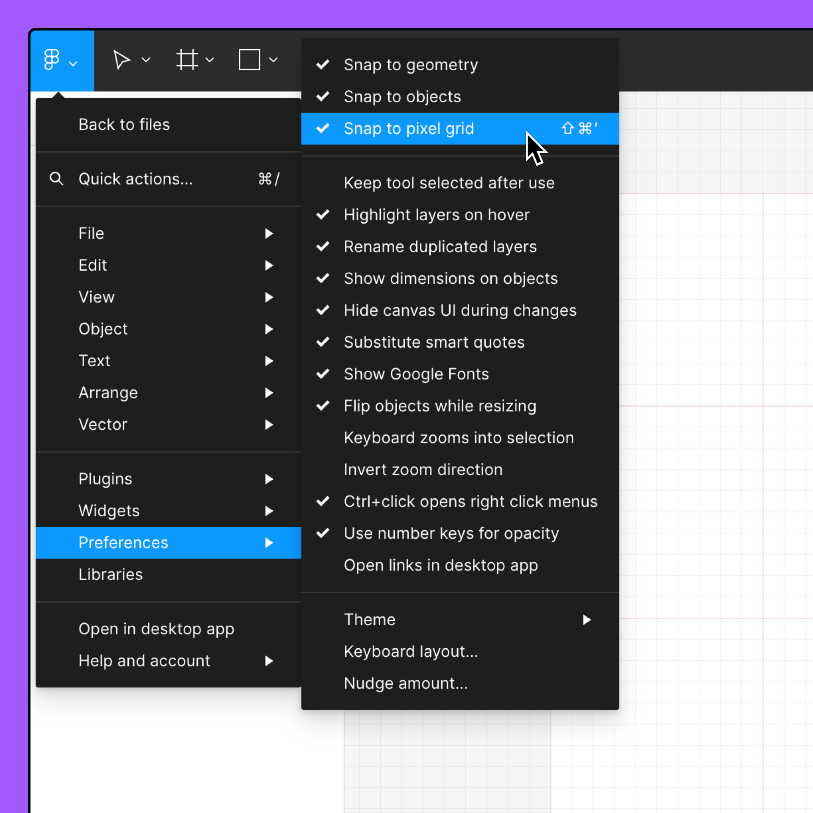Screen dimensions: 813x813
Task: Open Nudge amount dialog
Action: coord(405,683)
